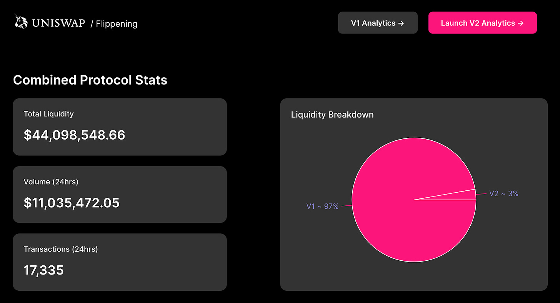
Task: Click the Transactions (24hrs) label
Action: click(x=61, y=249)
